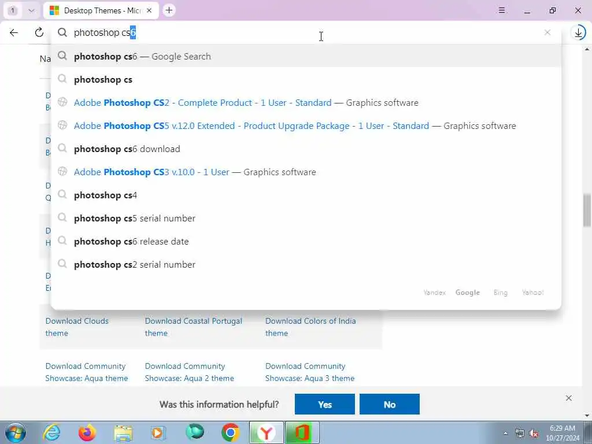The width and height of the screenshot is (592, 444).
Task: Clear the address bar with the X icon
Action: point(547,33)
